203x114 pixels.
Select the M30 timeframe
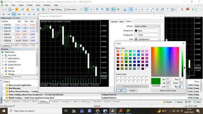pyautogui.click(x=19, y=14)
